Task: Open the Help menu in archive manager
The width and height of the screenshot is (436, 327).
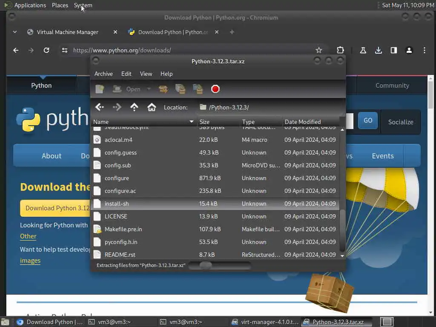Action: coord(166,74)
